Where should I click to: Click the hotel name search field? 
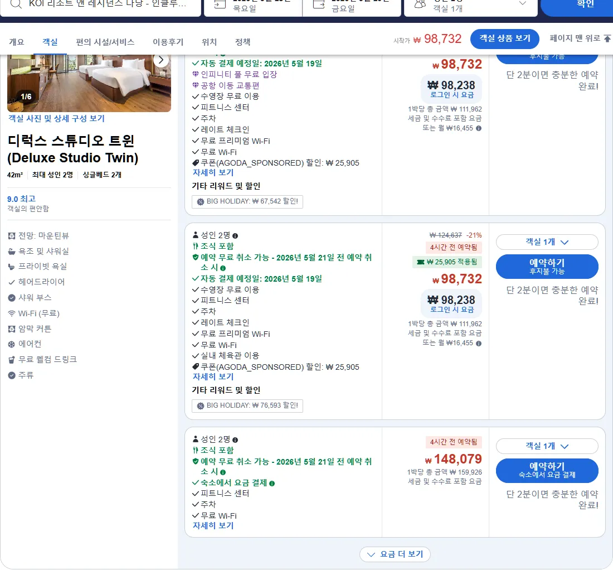point(100,6)
